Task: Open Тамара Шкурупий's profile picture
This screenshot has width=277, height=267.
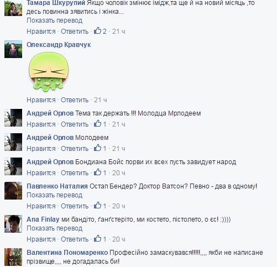Action: pyautogui.click(x=13, y=7)
